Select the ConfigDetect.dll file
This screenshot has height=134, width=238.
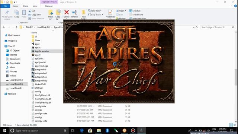[42, 95]
